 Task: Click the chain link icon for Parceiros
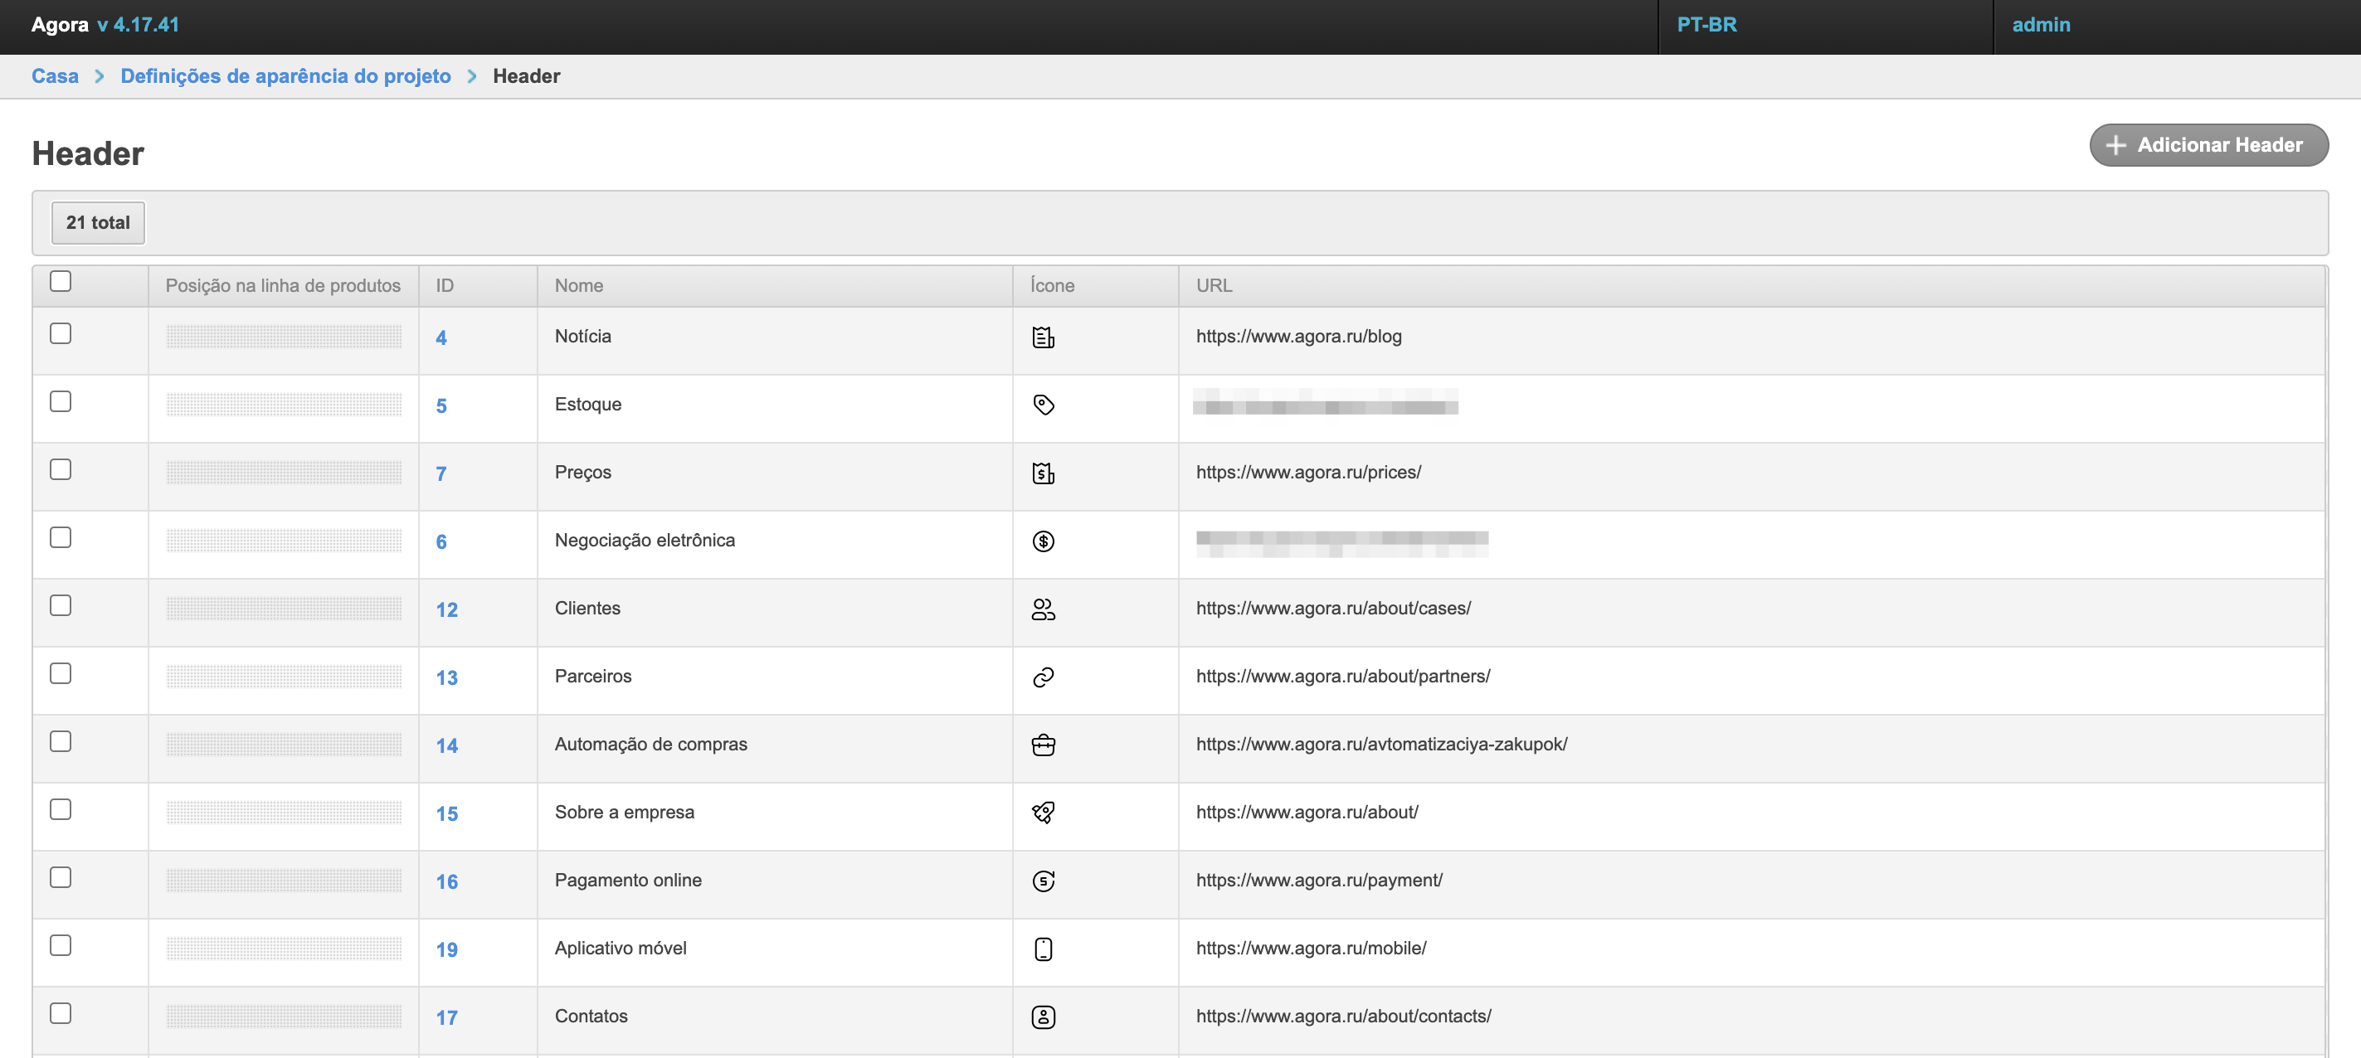pyautogui.click(x=1043, y=677)
